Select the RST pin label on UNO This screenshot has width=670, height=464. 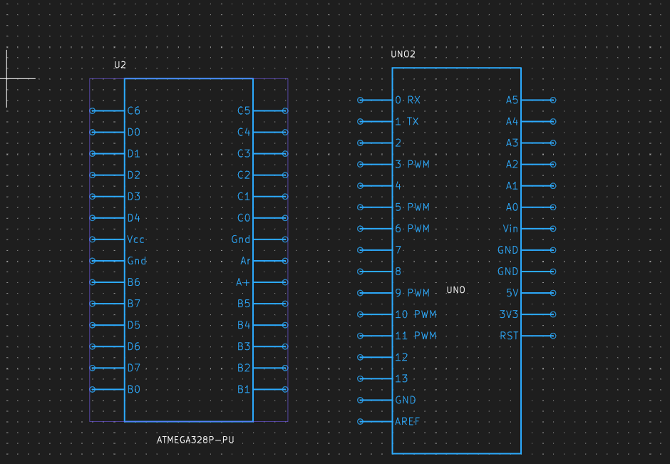click(509, 336)
